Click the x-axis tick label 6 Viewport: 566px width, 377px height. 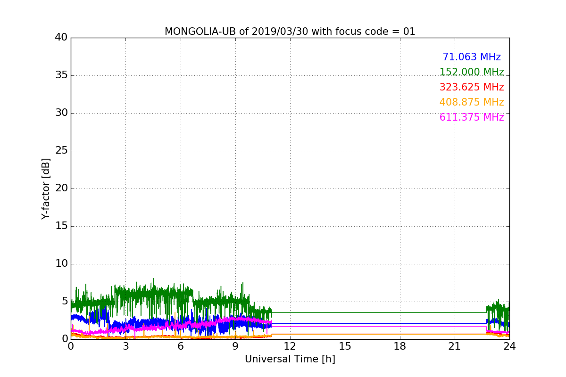(181, 346)
